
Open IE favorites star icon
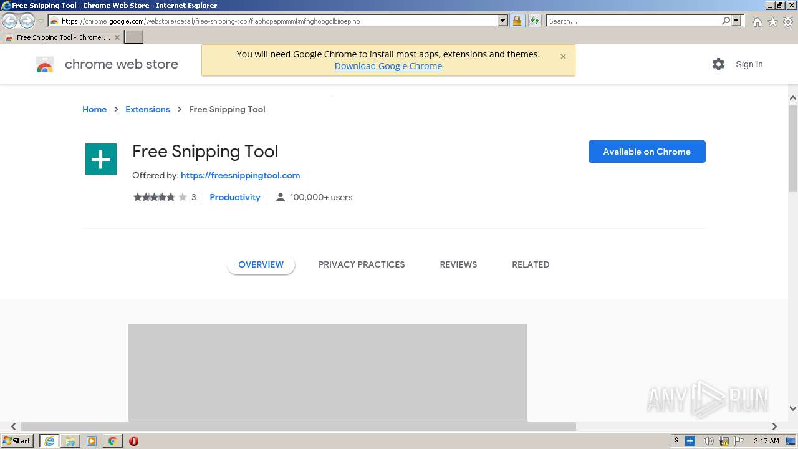tap(772, 22)
